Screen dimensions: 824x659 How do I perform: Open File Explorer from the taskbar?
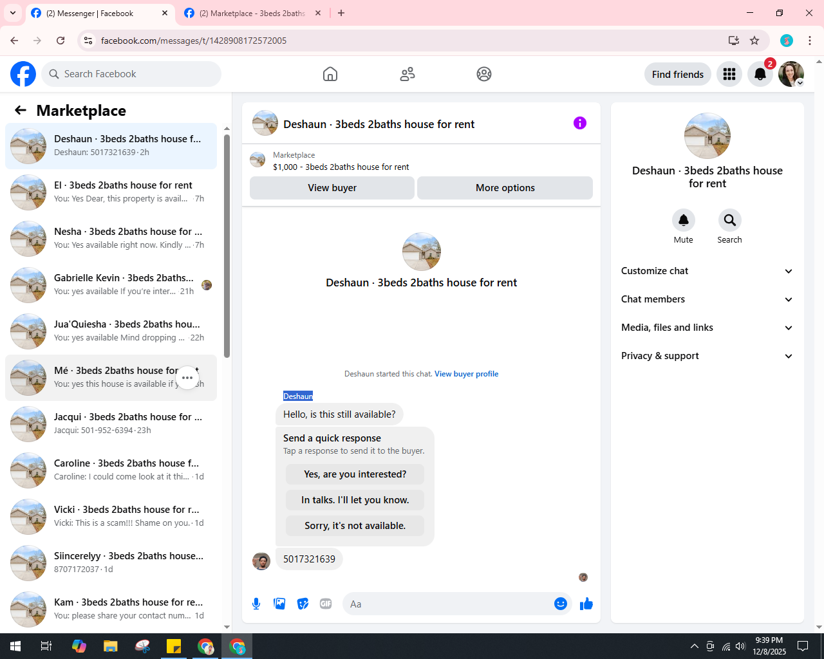(111, 646)
